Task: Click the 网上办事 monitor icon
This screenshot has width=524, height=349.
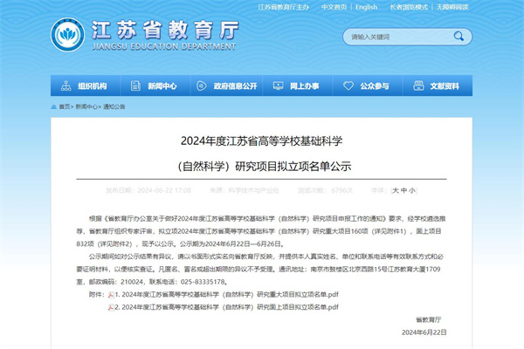Action: pyautogui.click(x=279, y=86)
